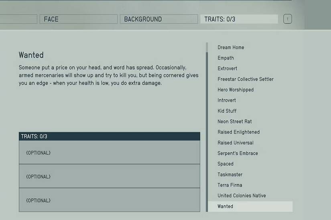Select the TRAITS: 0/3 tab
Screen dimensions: 331x220
pos(239,19)
